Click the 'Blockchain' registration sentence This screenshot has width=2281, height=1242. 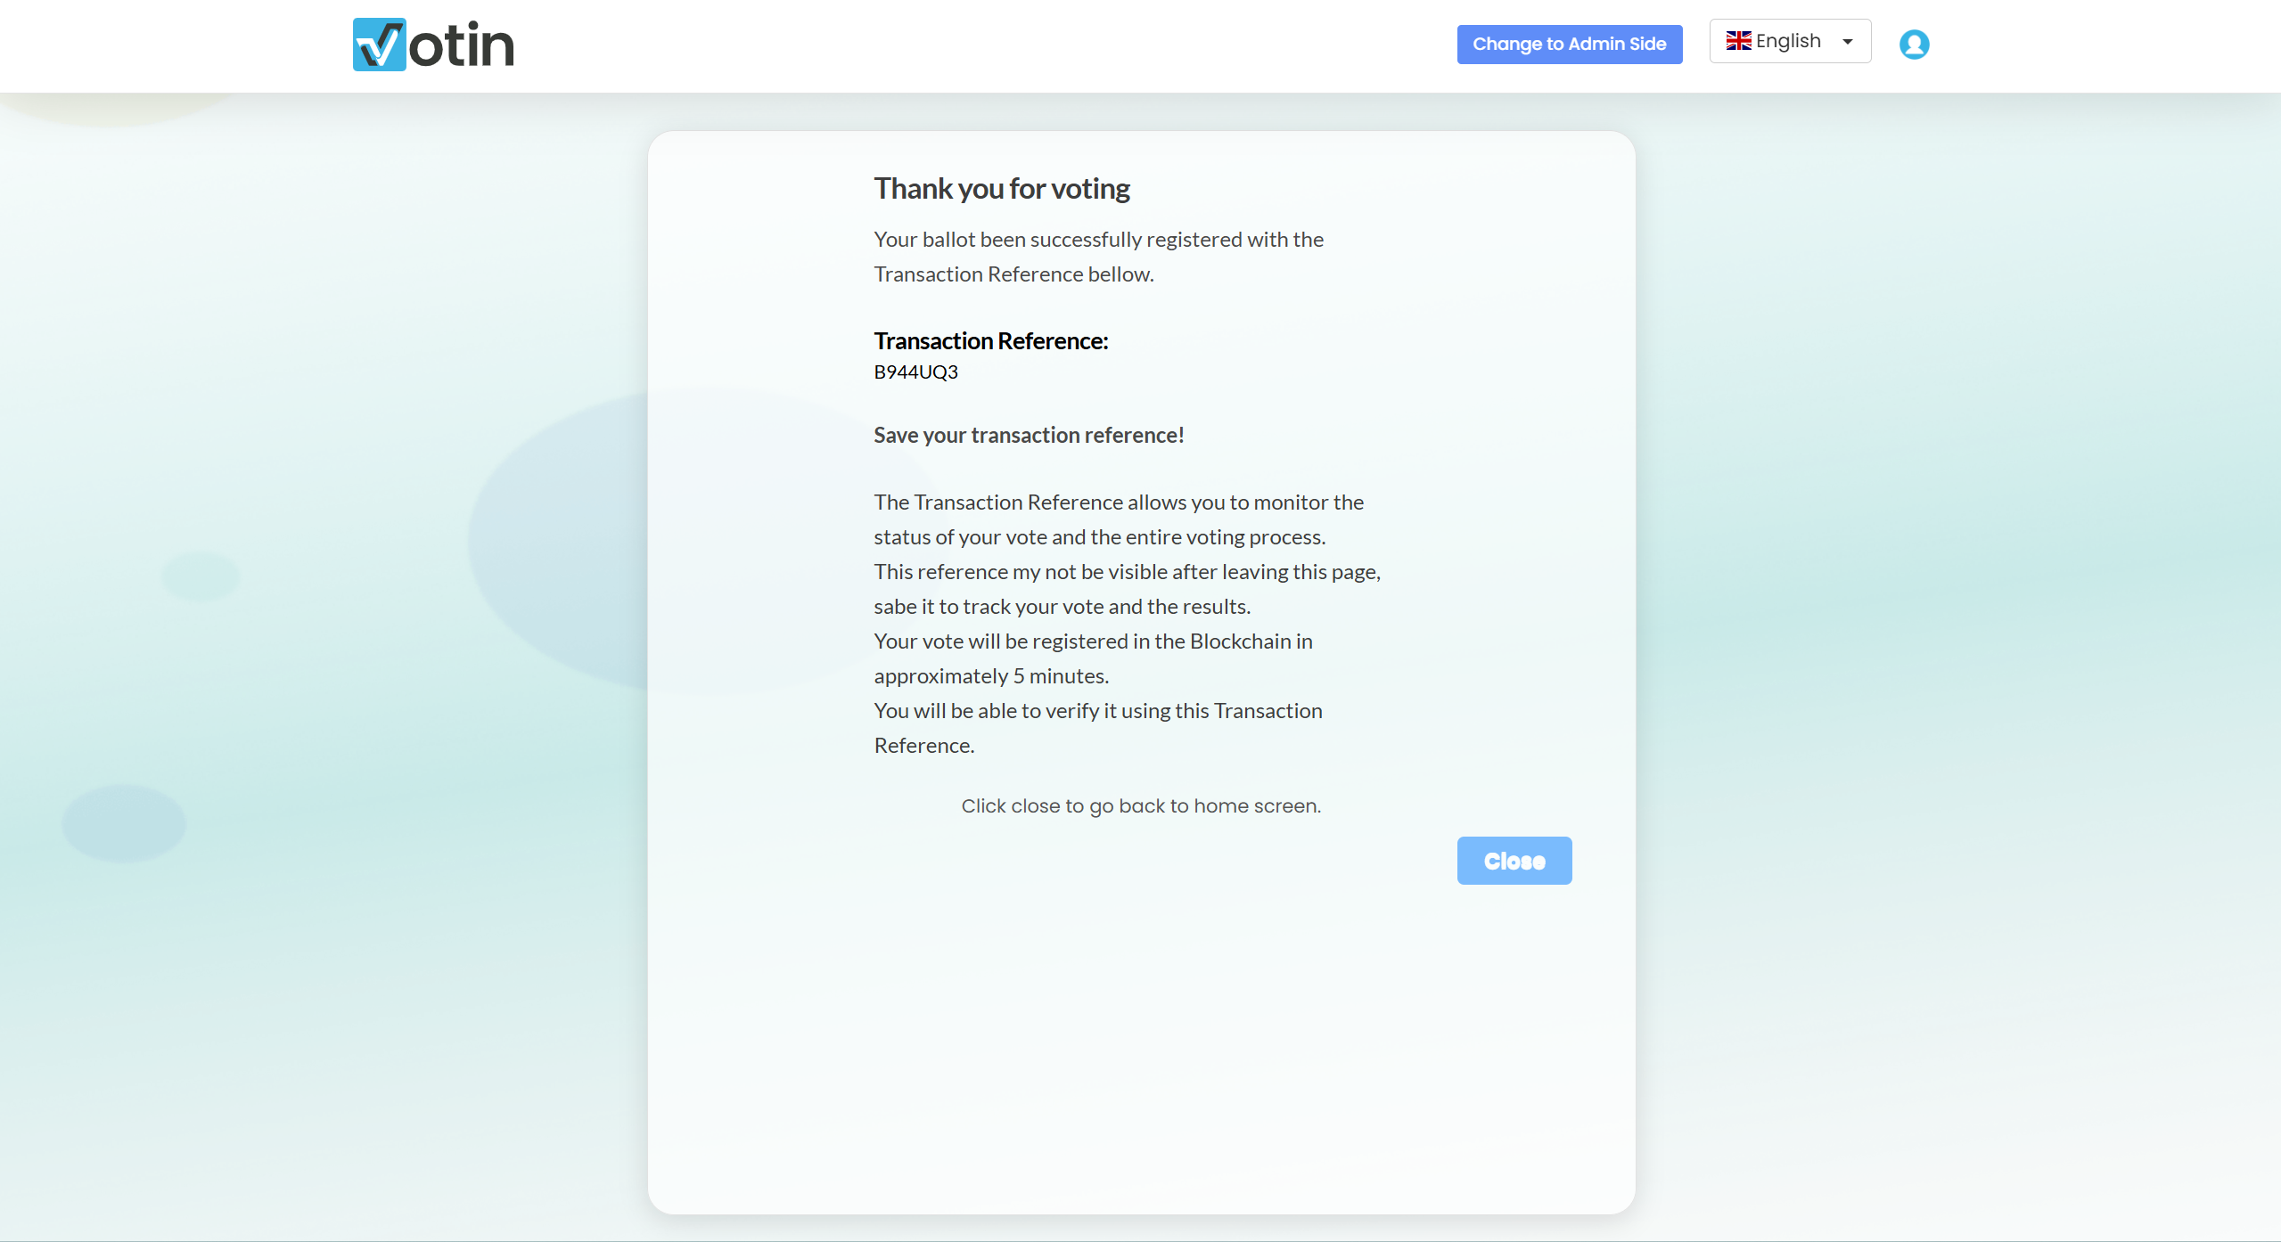1093,641
